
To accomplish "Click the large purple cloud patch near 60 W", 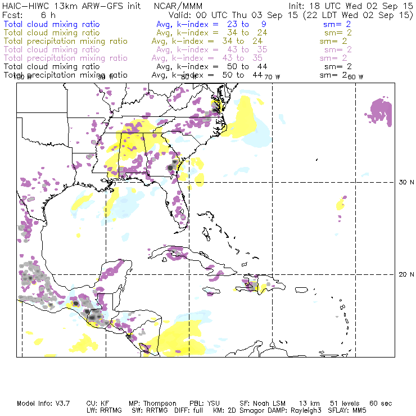I will (x=380, y=111).
